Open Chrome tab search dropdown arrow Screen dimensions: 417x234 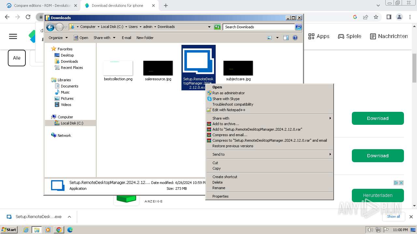pos(378,6)
